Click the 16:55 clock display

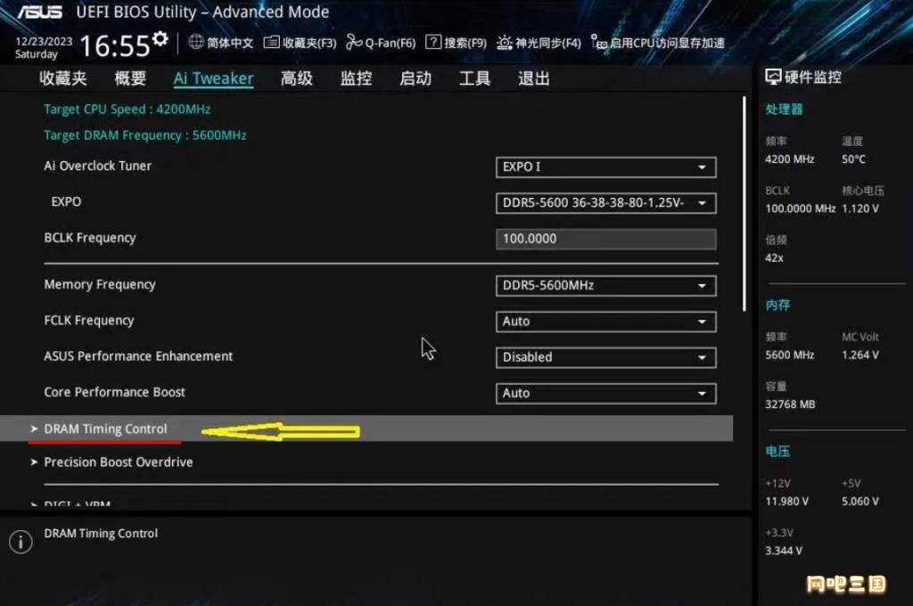coord(115,46)
